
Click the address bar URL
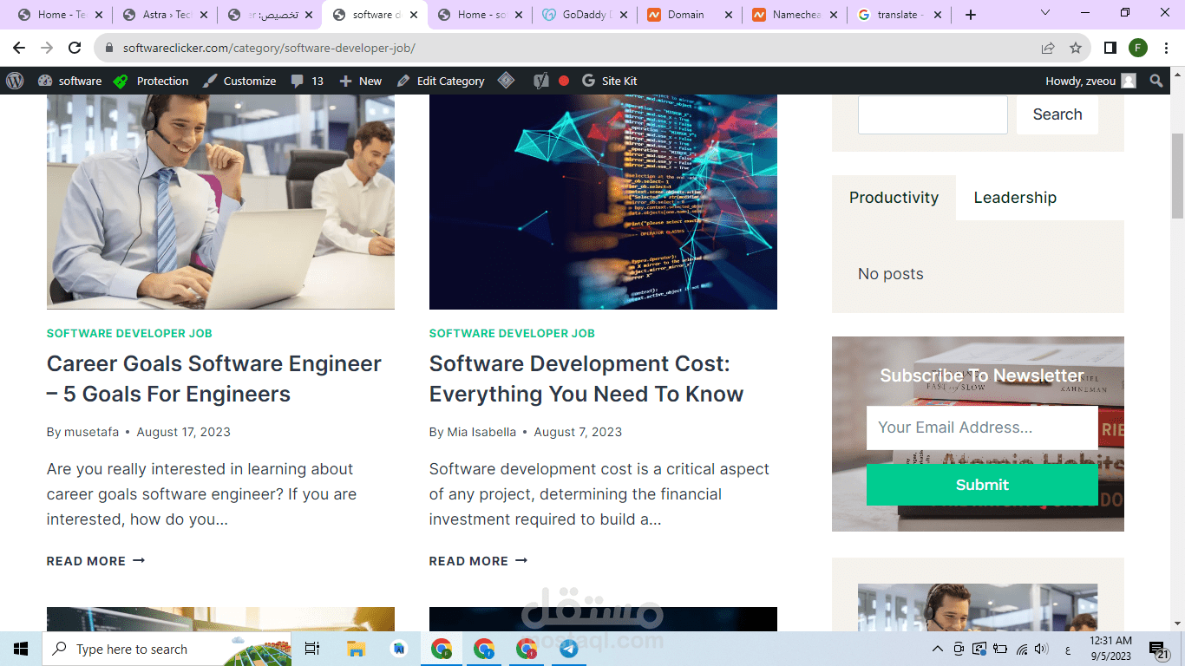pos(269,49)
